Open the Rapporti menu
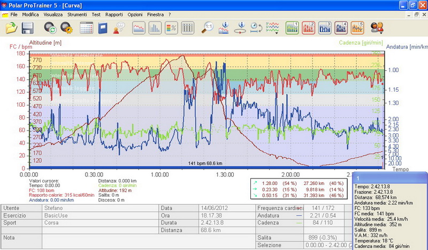Screen dimensions: 428x250 [x=114, y=14]
